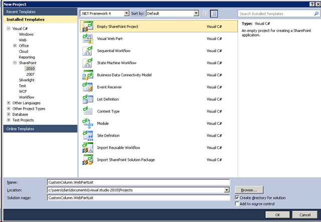The image size is (321, 222).
Task: Select the Visual Web Part template icon
Action: point(88,39)
